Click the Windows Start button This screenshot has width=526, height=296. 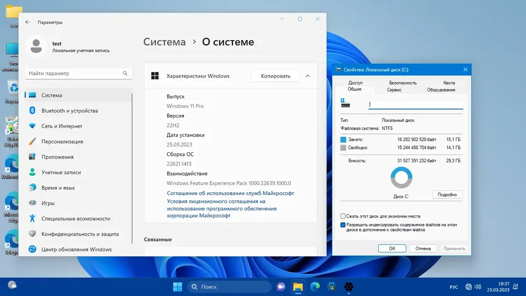(177, 287)
